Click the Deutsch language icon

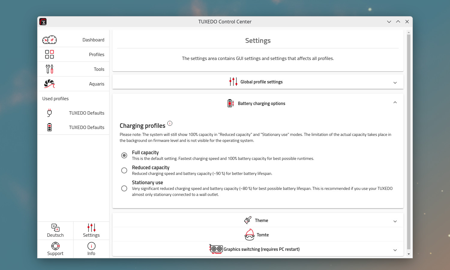[55, 228]
